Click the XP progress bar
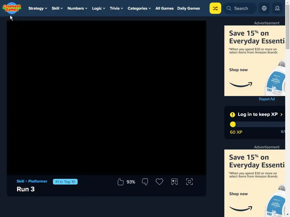This screenshot has width=290, height=217. click(x=257, y=124)
